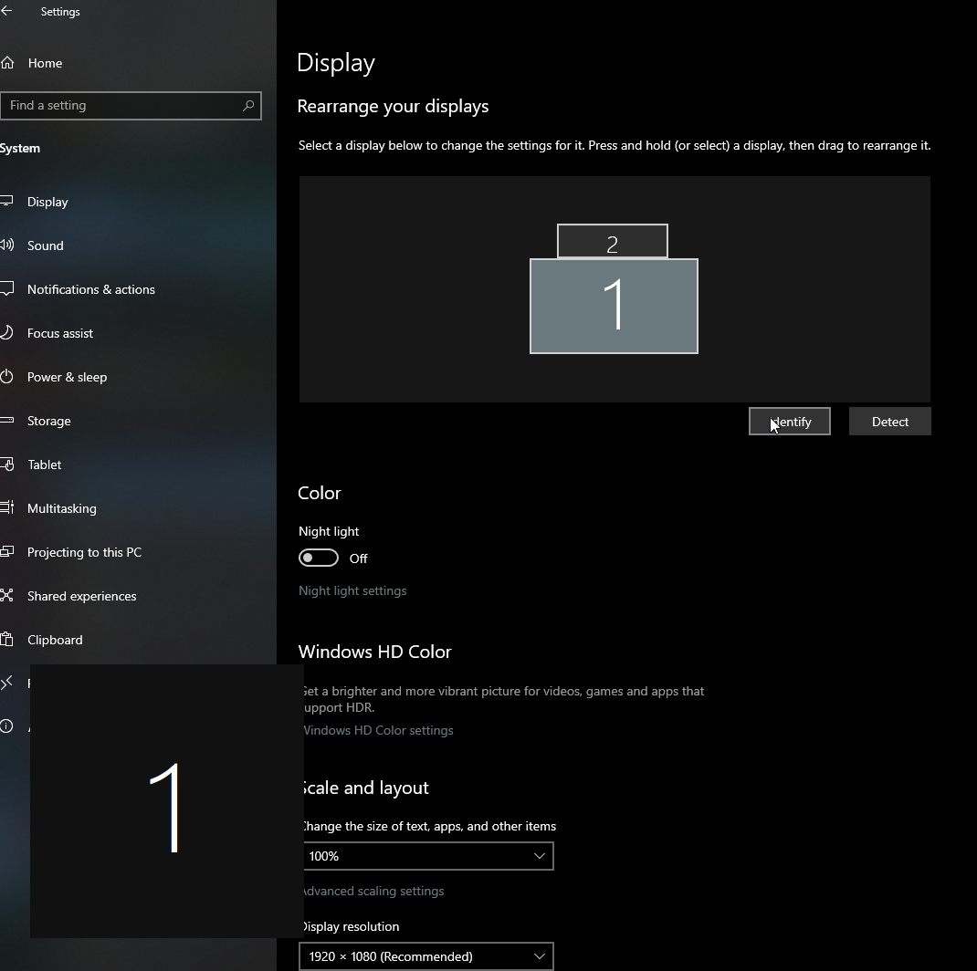The width and height of the screenshot is (977, 971).
Task: Click the Multitasking icon
Action: pos(6,507)
